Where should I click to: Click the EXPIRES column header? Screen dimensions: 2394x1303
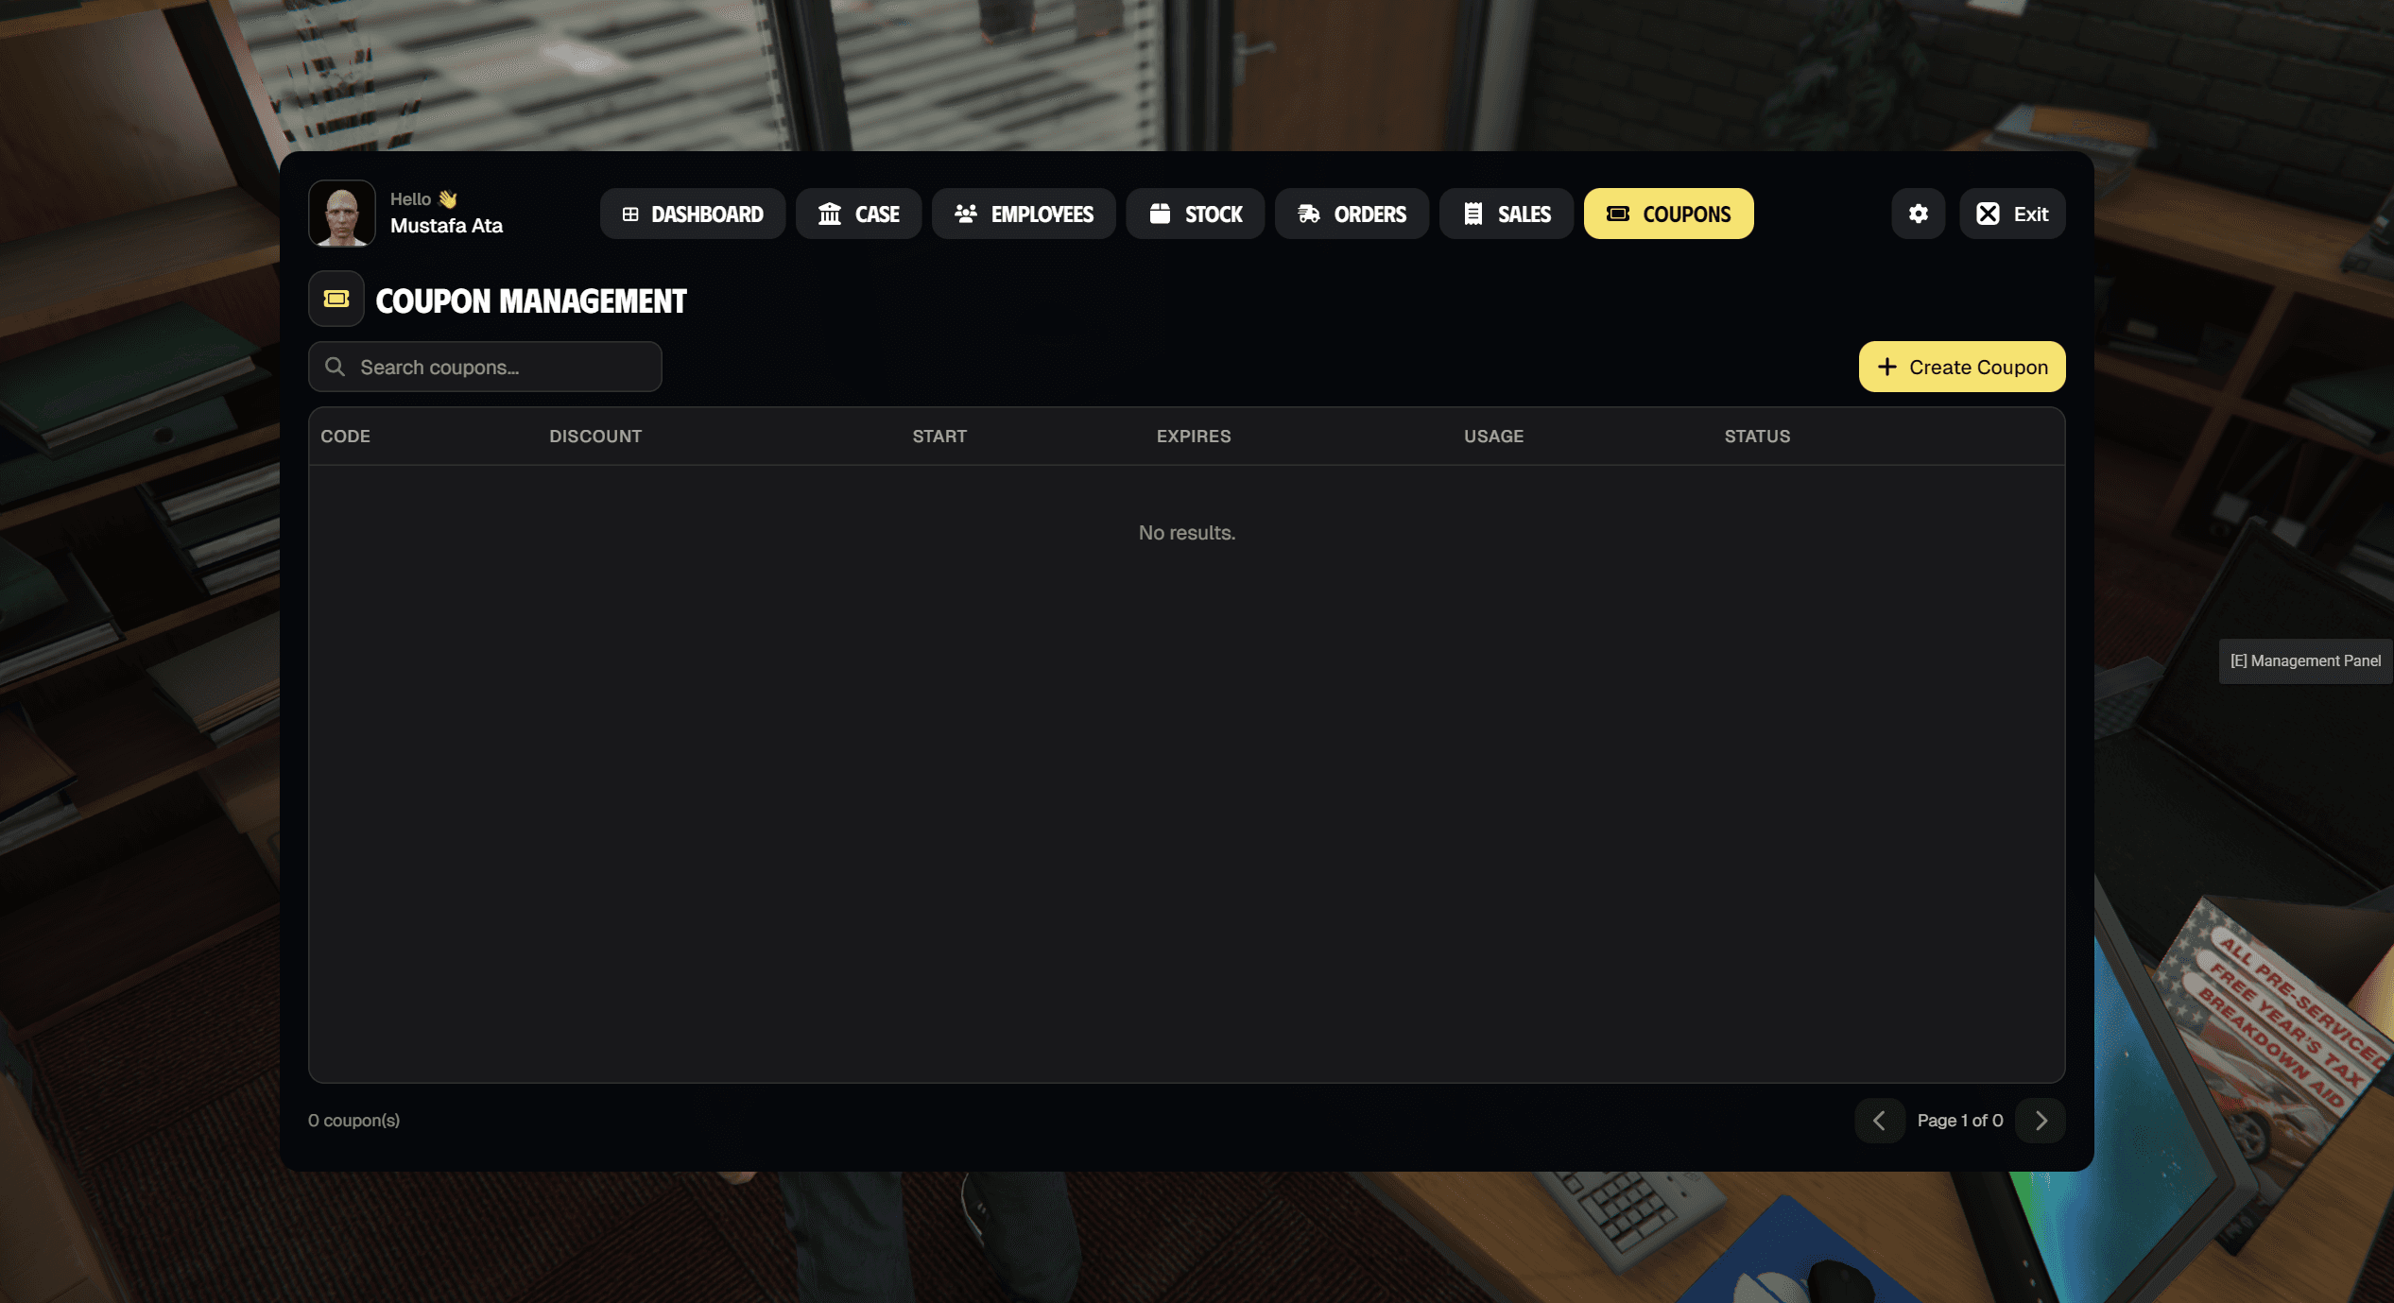point(1194,437)
